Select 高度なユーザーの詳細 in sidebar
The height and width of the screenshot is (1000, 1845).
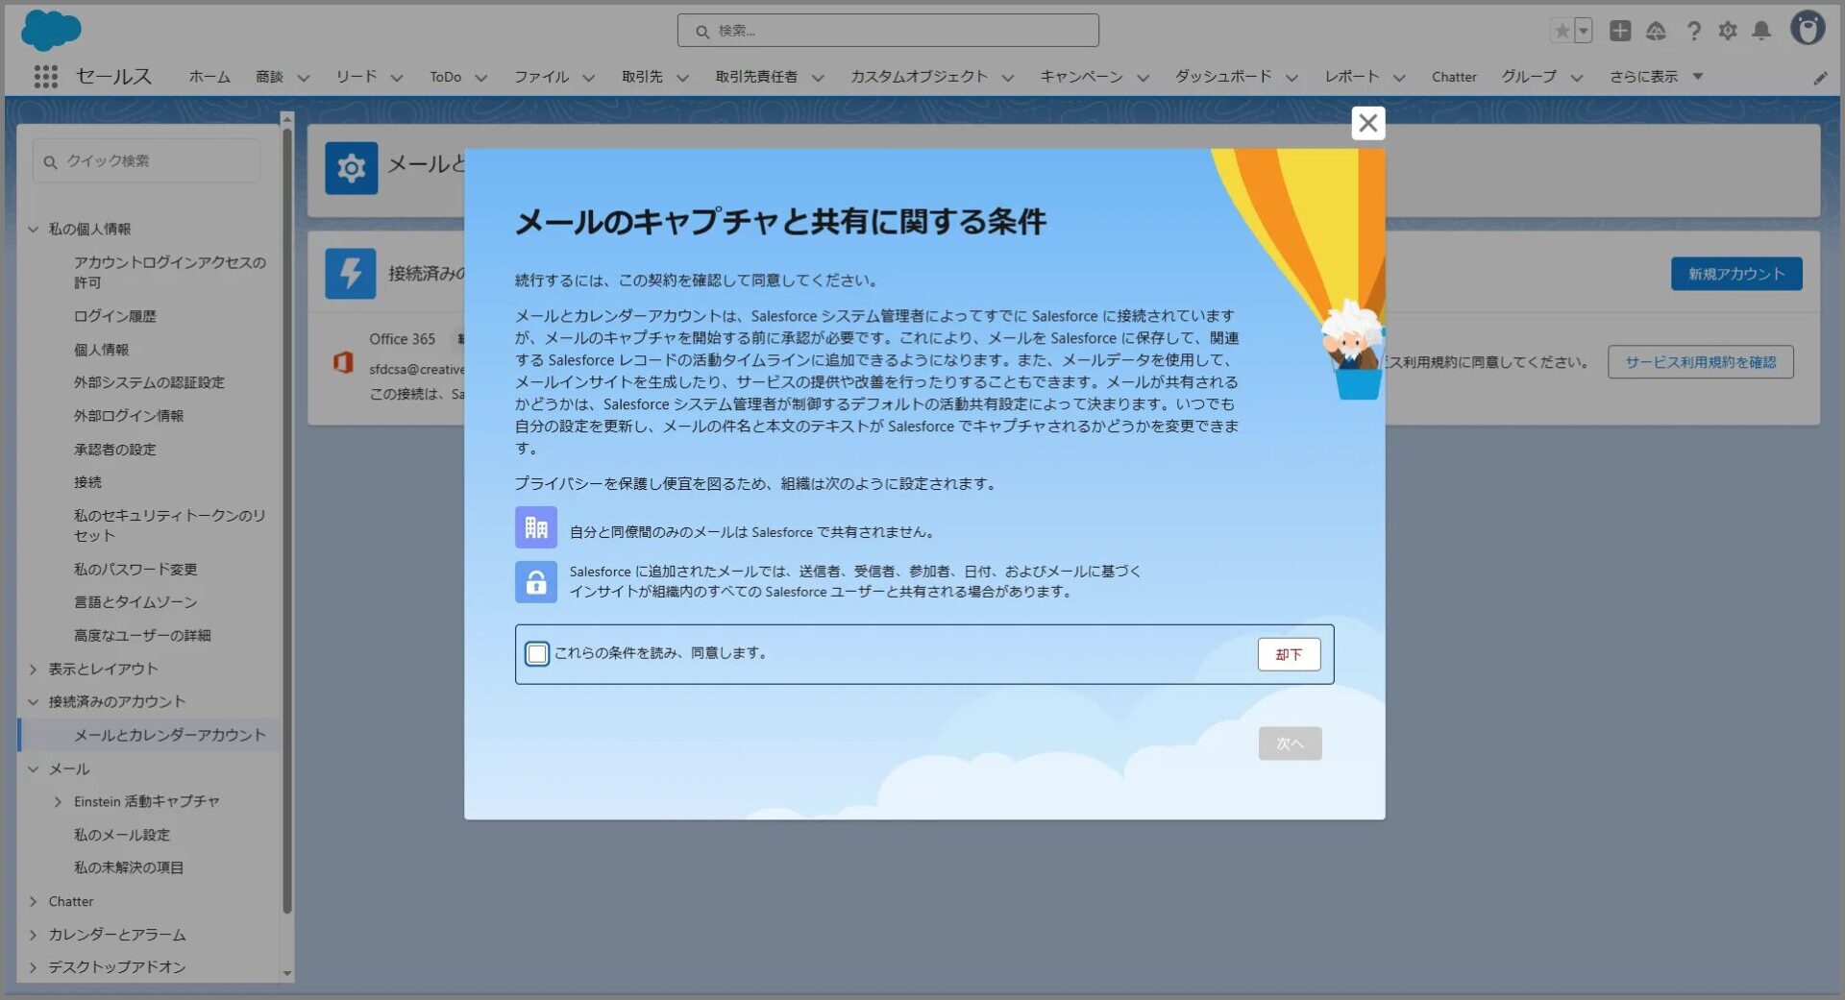[142, 635]
